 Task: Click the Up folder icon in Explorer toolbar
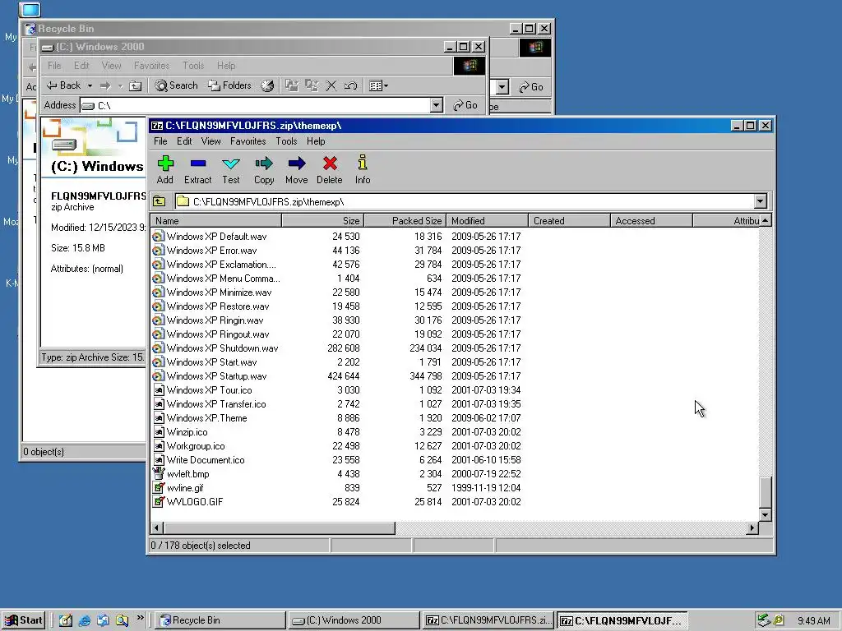pyautogui.click(x=136, y=85)
